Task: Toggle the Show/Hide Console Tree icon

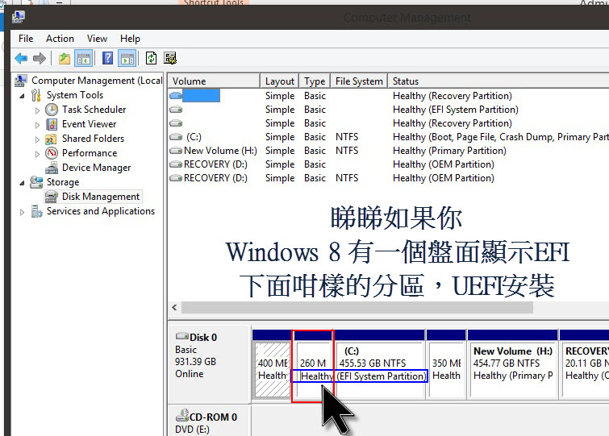Action: click(84, 59)
